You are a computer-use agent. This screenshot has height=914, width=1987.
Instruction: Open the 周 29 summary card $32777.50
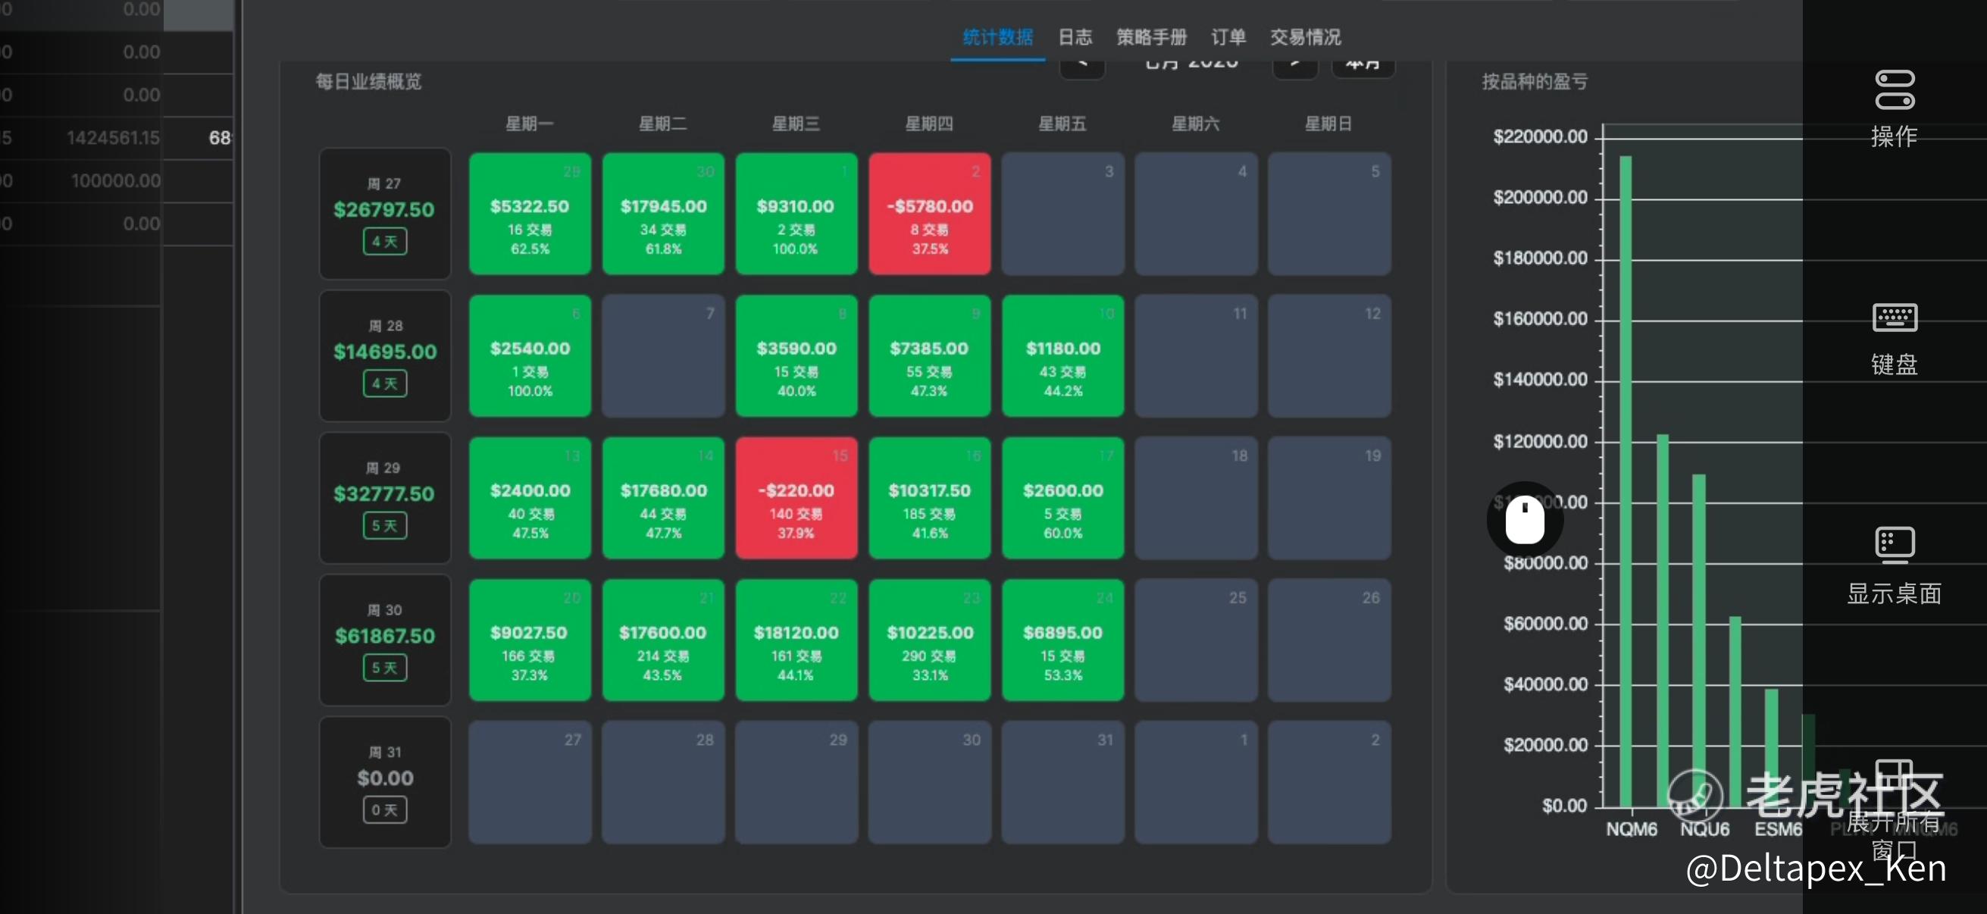pos(385,497)
